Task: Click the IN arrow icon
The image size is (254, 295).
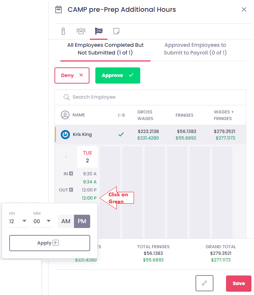Action: pyautogui.click(x=71, y=173)
